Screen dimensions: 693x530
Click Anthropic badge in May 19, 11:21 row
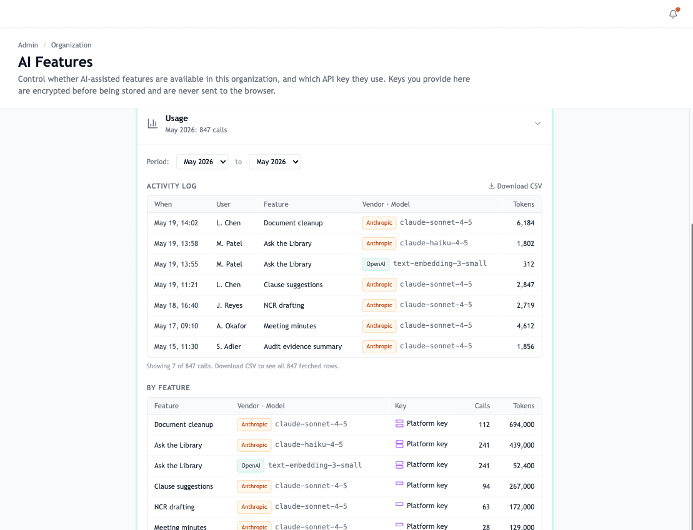(x=379, y=285)
